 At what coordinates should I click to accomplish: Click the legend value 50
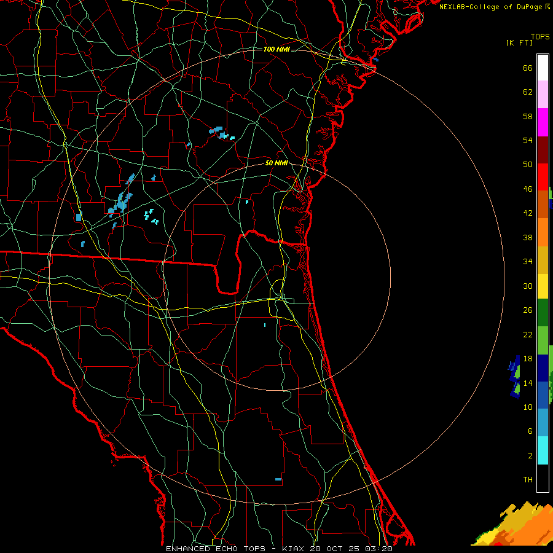[x=528, y=164]
